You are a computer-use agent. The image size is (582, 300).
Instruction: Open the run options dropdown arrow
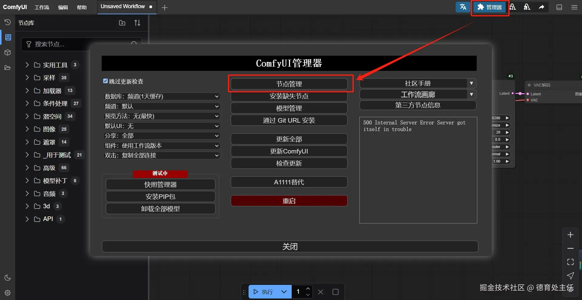point(284,292)
